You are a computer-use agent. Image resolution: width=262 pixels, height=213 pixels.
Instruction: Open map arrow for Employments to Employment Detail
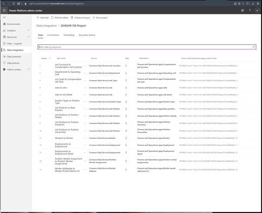click(126, 153)
